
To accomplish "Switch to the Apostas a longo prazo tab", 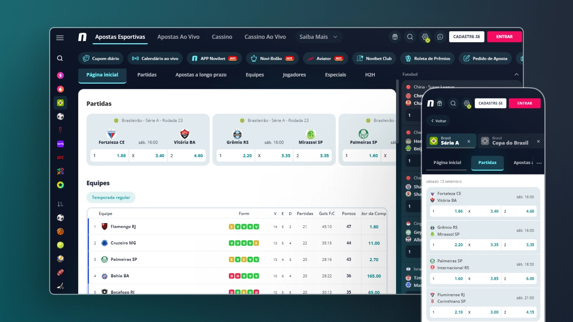I will [x=201, y=75].
